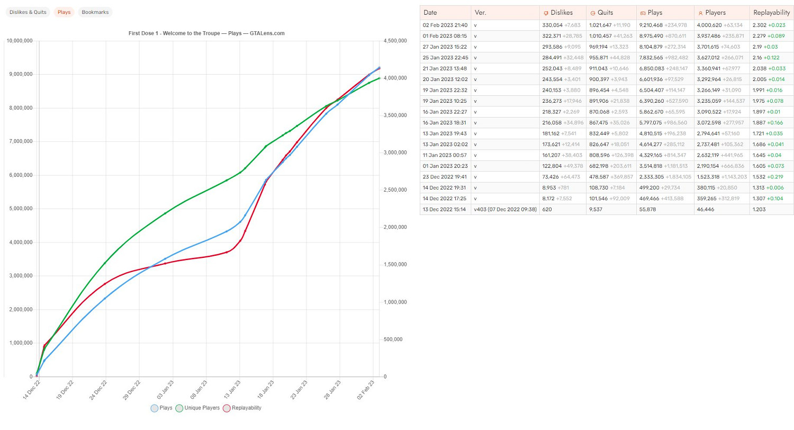The height and width of the screenshot is (430, 794).
Task: Open the Bookmarks tab
Action: tap(94, 12)
